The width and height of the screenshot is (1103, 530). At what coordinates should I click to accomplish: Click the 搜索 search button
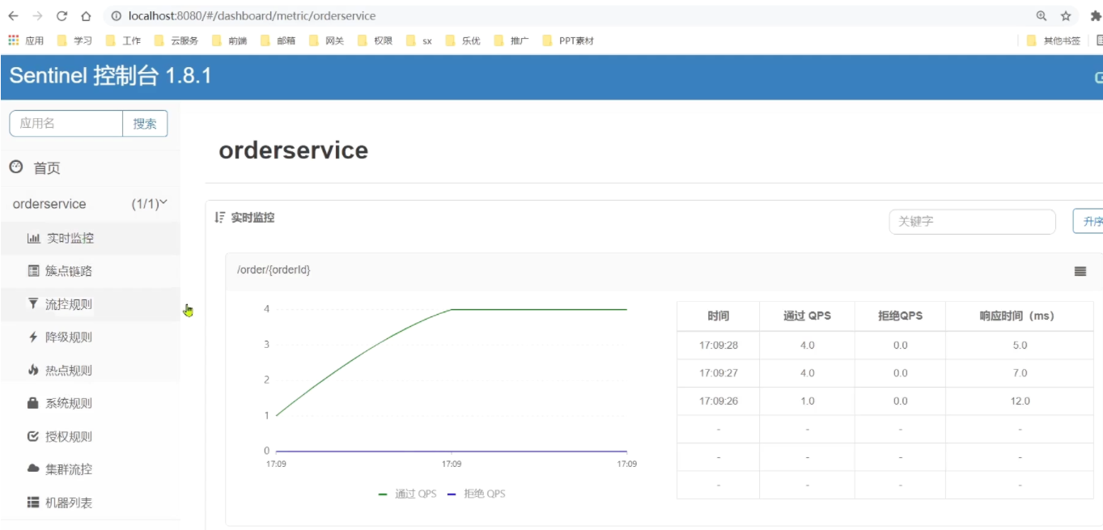145,124
